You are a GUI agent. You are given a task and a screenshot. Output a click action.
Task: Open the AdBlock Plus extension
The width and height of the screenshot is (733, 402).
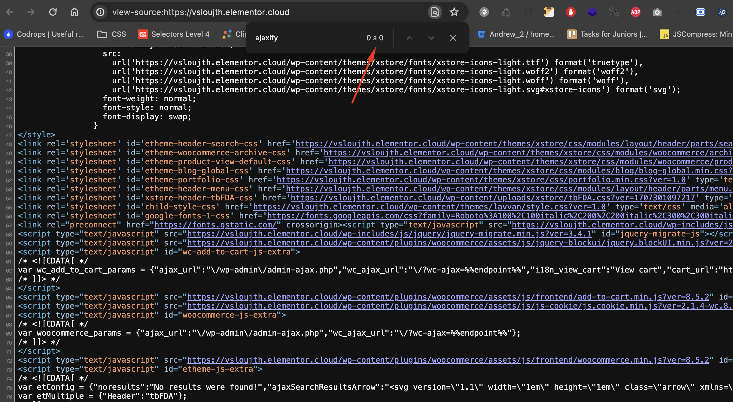coord(635,12)
